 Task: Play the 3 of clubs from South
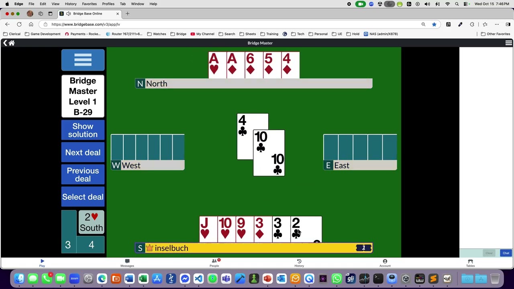pyautogui.click(x=281, y=229)
